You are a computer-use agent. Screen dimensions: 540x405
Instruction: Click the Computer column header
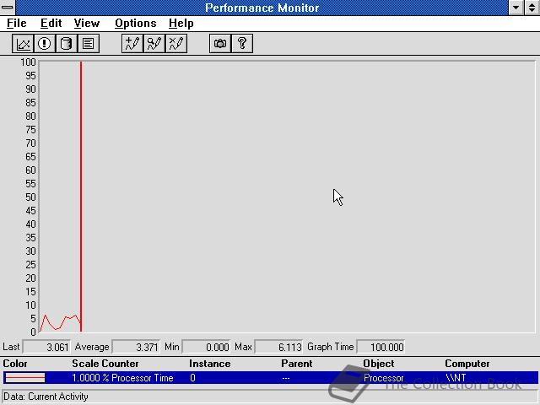(x=467, y=364)
